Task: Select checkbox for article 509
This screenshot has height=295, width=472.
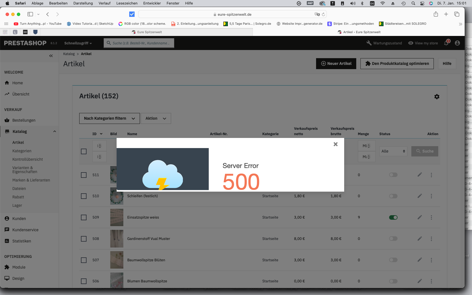Action: (84, 217)
